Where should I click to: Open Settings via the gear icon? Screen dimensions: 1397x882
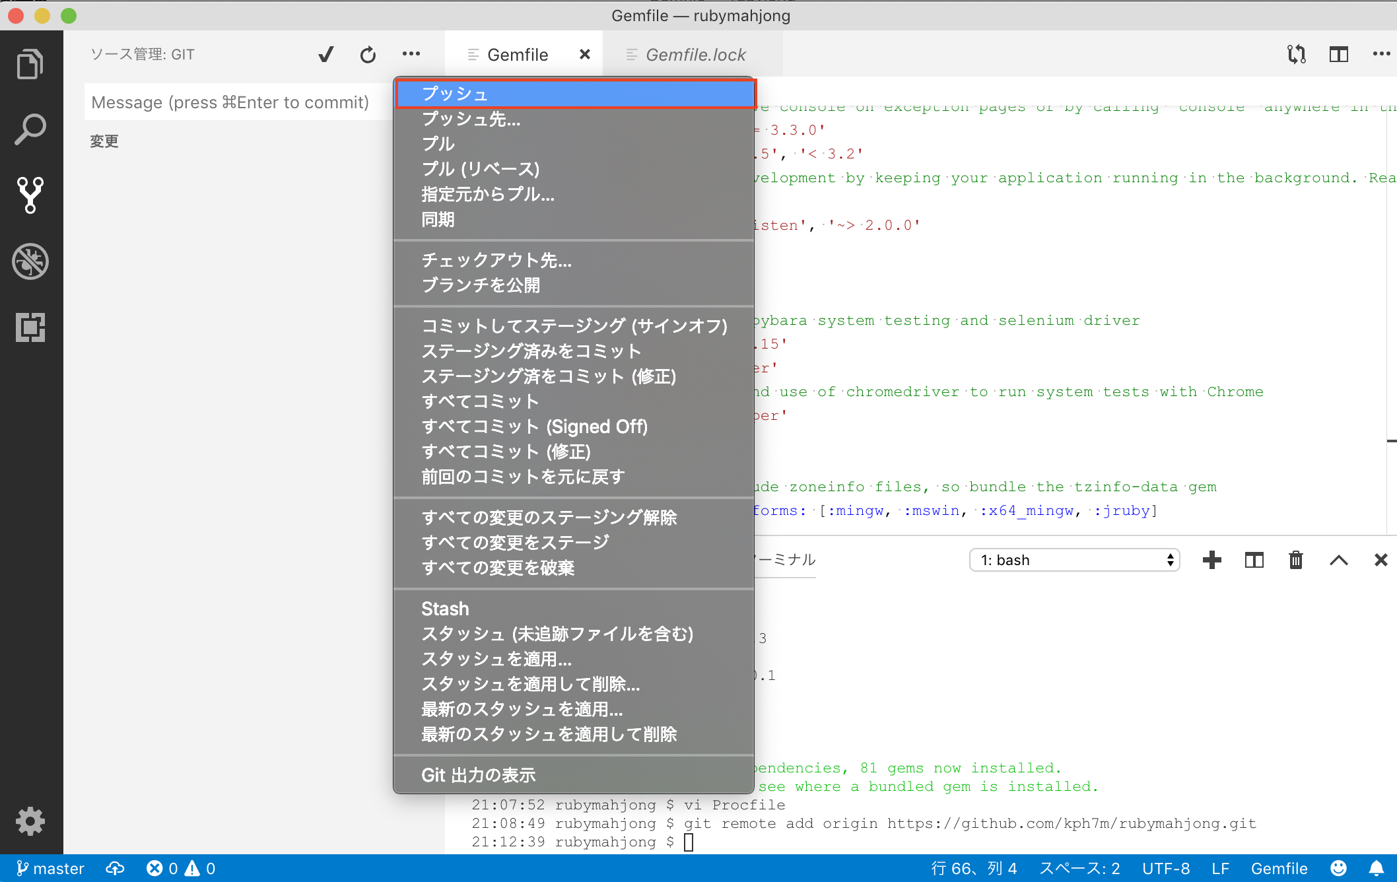pyautogui.click(x=30, y=821)
